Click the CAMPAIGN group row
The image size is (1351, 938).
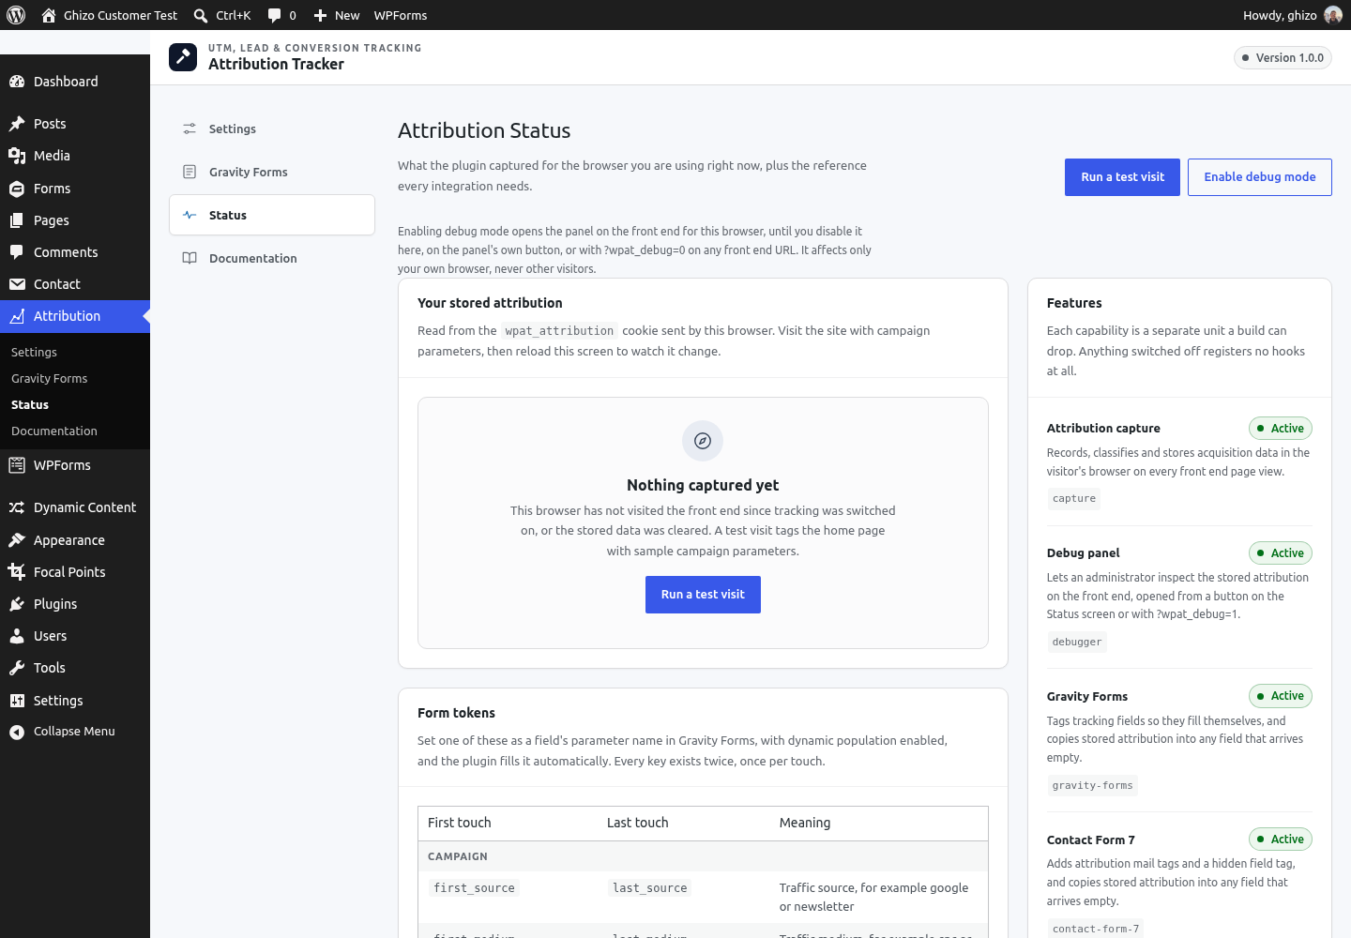coord(703,856)
